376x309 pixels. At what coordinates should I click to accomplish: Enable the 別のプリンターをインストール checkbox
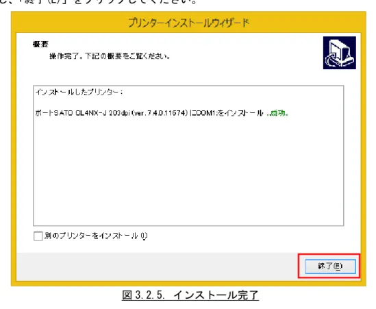pos(38,236)
